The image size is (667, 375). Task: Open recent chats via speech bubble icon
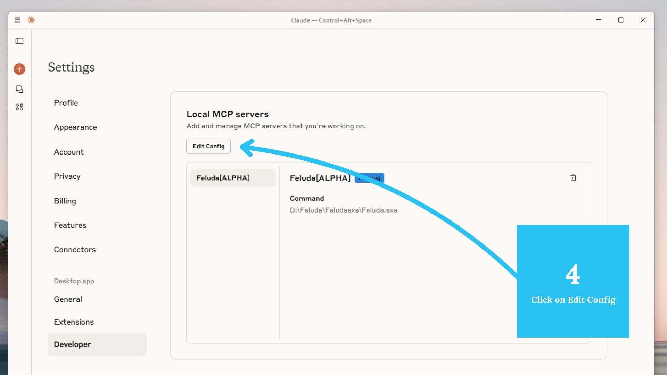pyautogui.click(x=19, y=89)
